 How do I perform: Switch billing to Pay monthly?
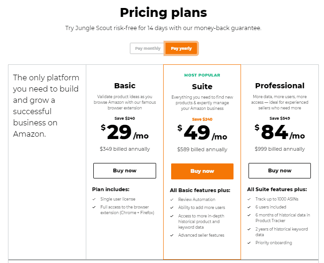[147, 48]
